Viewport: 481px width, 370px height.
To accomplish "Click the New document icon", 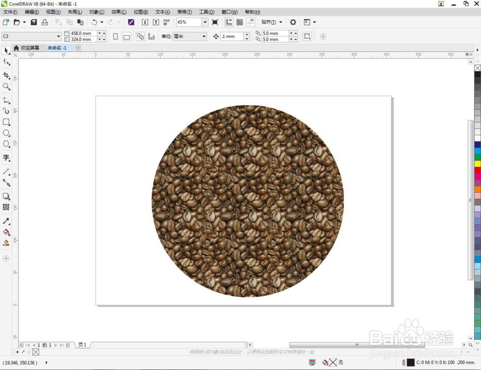I will pos(6,22).
